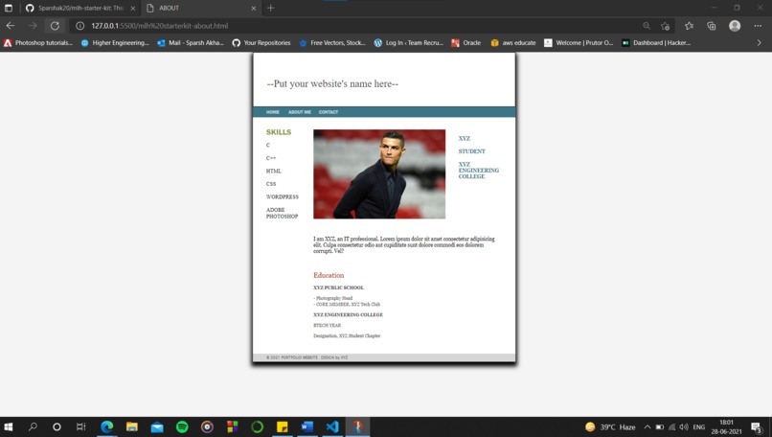This screenshot has height=437, width=772.
Task: Open the Favorites list icon
Action: tap(689, 26)
